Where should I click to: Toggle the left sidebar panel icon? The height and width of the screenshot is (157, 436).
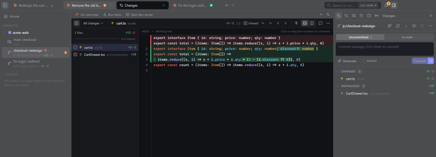coord(5,5)
